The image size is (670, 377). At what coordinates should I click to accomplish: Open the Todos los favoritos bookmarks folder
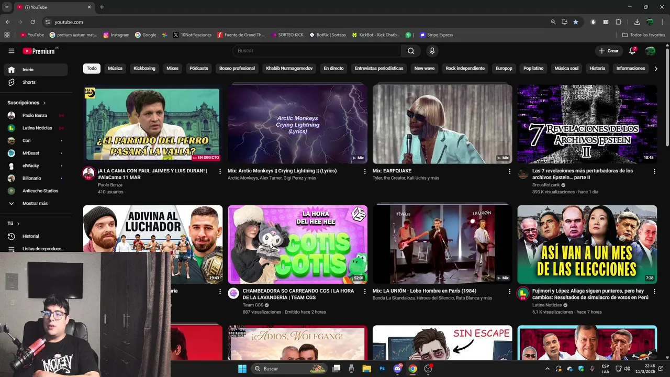point(643,35)
